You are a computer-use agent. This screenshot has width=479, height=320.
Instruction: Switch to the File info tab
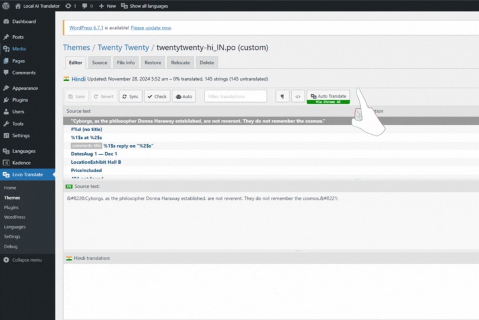pos(125,62)
